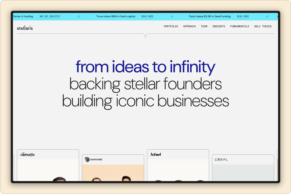This screenshot has height=194, width=291.
Task: Open Fundamentals in navigation
Action: click(240, 26)
